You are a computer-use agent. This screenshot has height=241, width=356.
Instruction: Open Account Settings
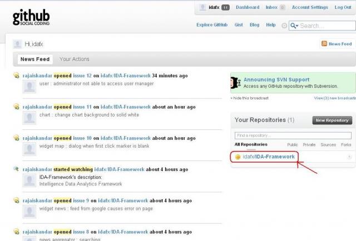tap(310, 7)
